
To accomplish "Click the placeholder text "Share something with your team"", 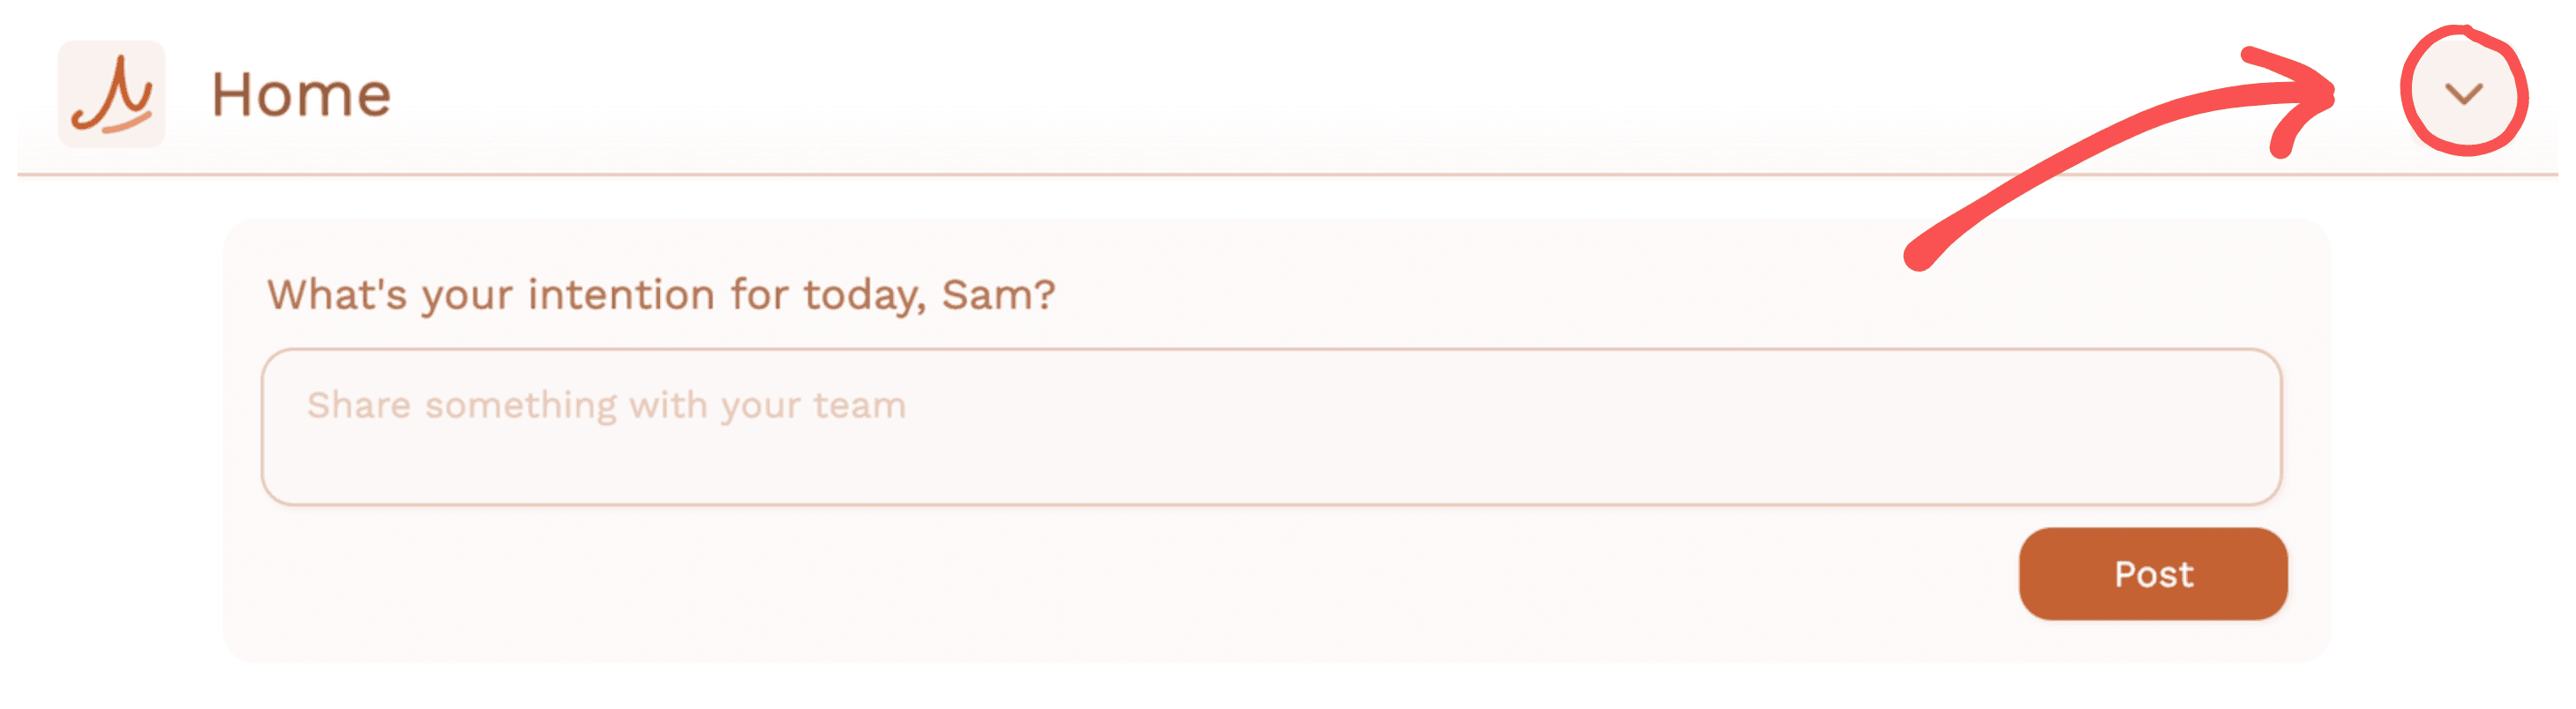I will (606, 405).
